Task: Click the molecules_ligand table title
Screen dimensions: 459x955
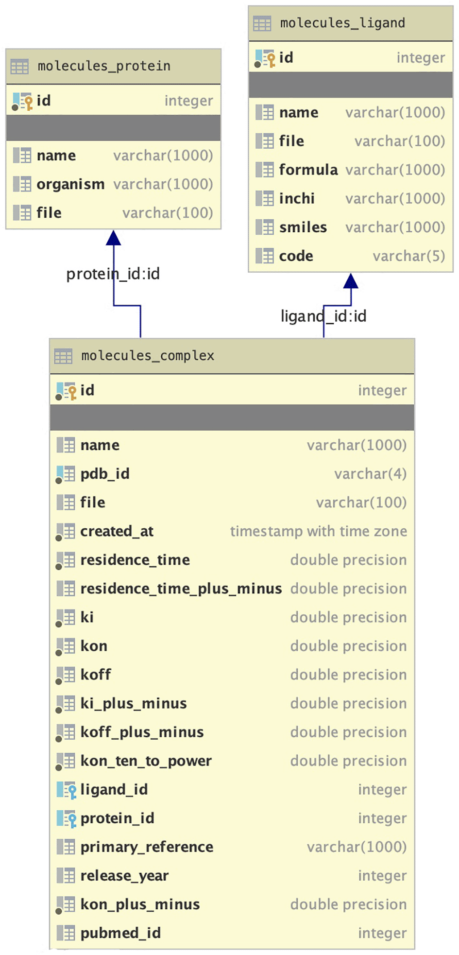Action: tap(342, 23)
